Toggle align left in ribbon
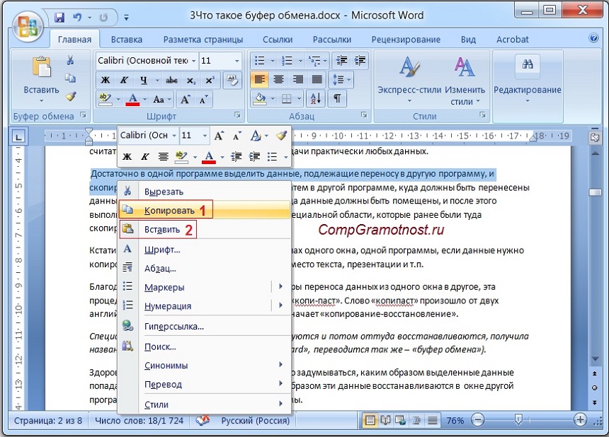Screen dimensions: 609x437 pos(260,79)
